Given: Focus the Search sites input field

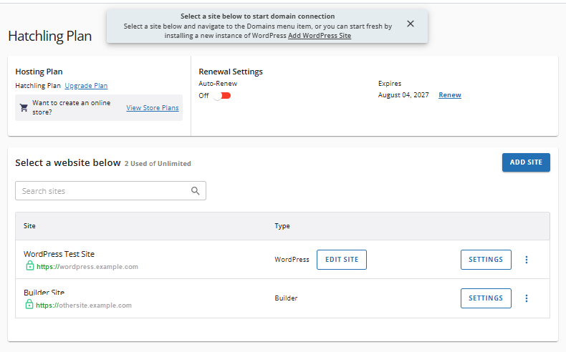Looking at the screenshot, I should click(x=104, y=191).
